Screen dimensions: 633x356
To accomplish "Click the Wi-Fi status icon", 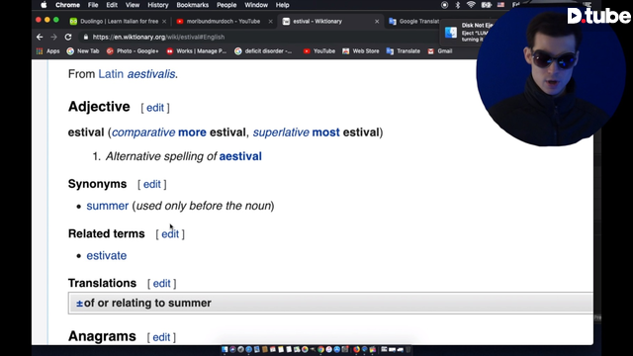I will point(471,5).
